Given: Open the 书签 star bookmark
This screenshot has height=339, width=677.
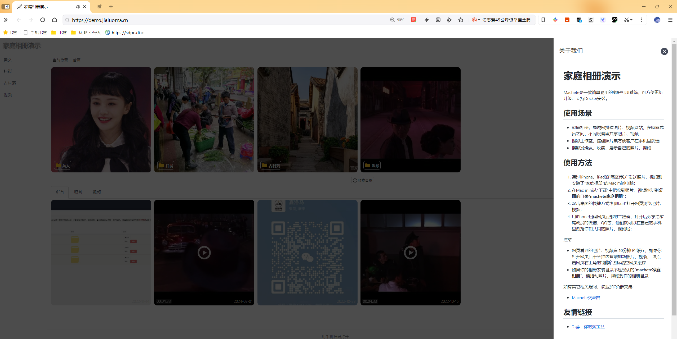Looking at the screenshot, I should (x=10, y=33).
